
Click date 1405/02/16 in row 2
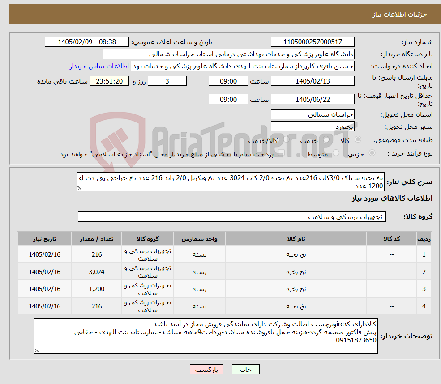44,272
